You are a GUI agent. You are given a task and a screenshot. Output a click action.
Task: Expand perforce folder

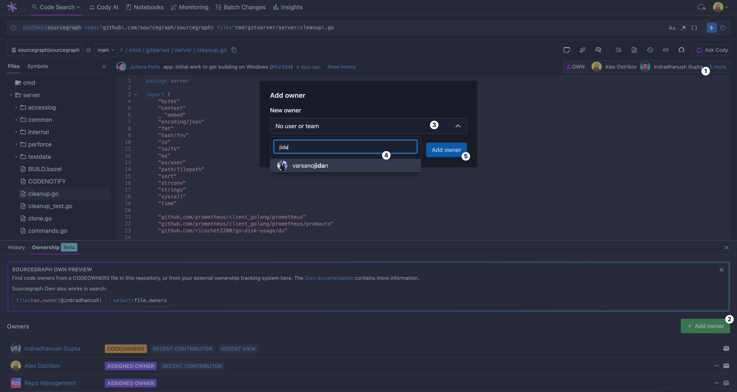click(x=16, y=144)
